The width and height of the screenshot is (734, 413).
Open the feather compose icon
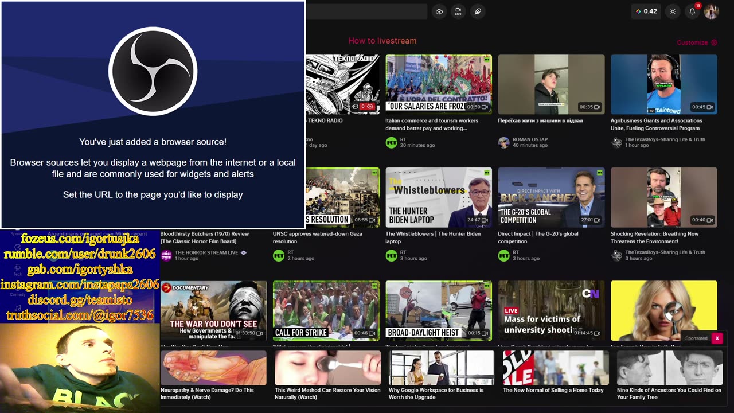pos(478,11)
